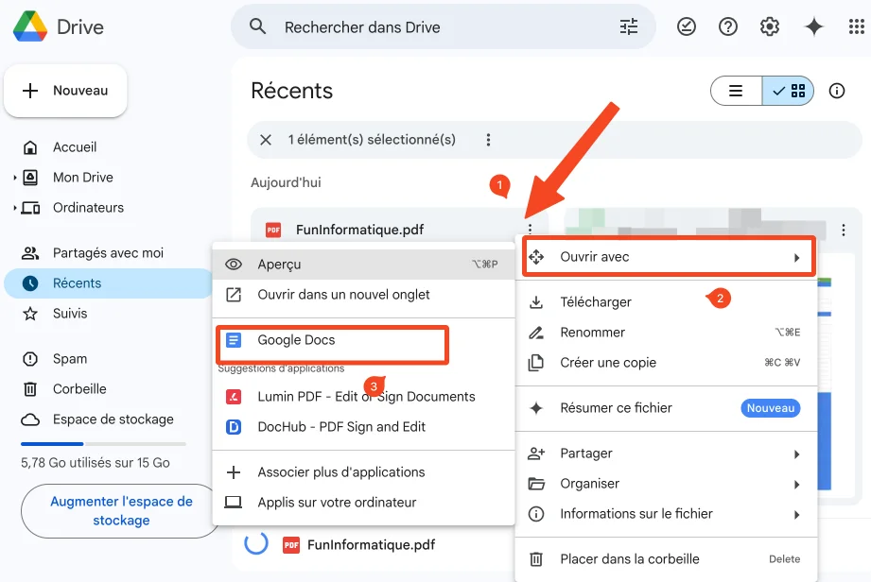
Task: Choose DocHub - PDF Sign and Edit
Action: click(364, 427)
